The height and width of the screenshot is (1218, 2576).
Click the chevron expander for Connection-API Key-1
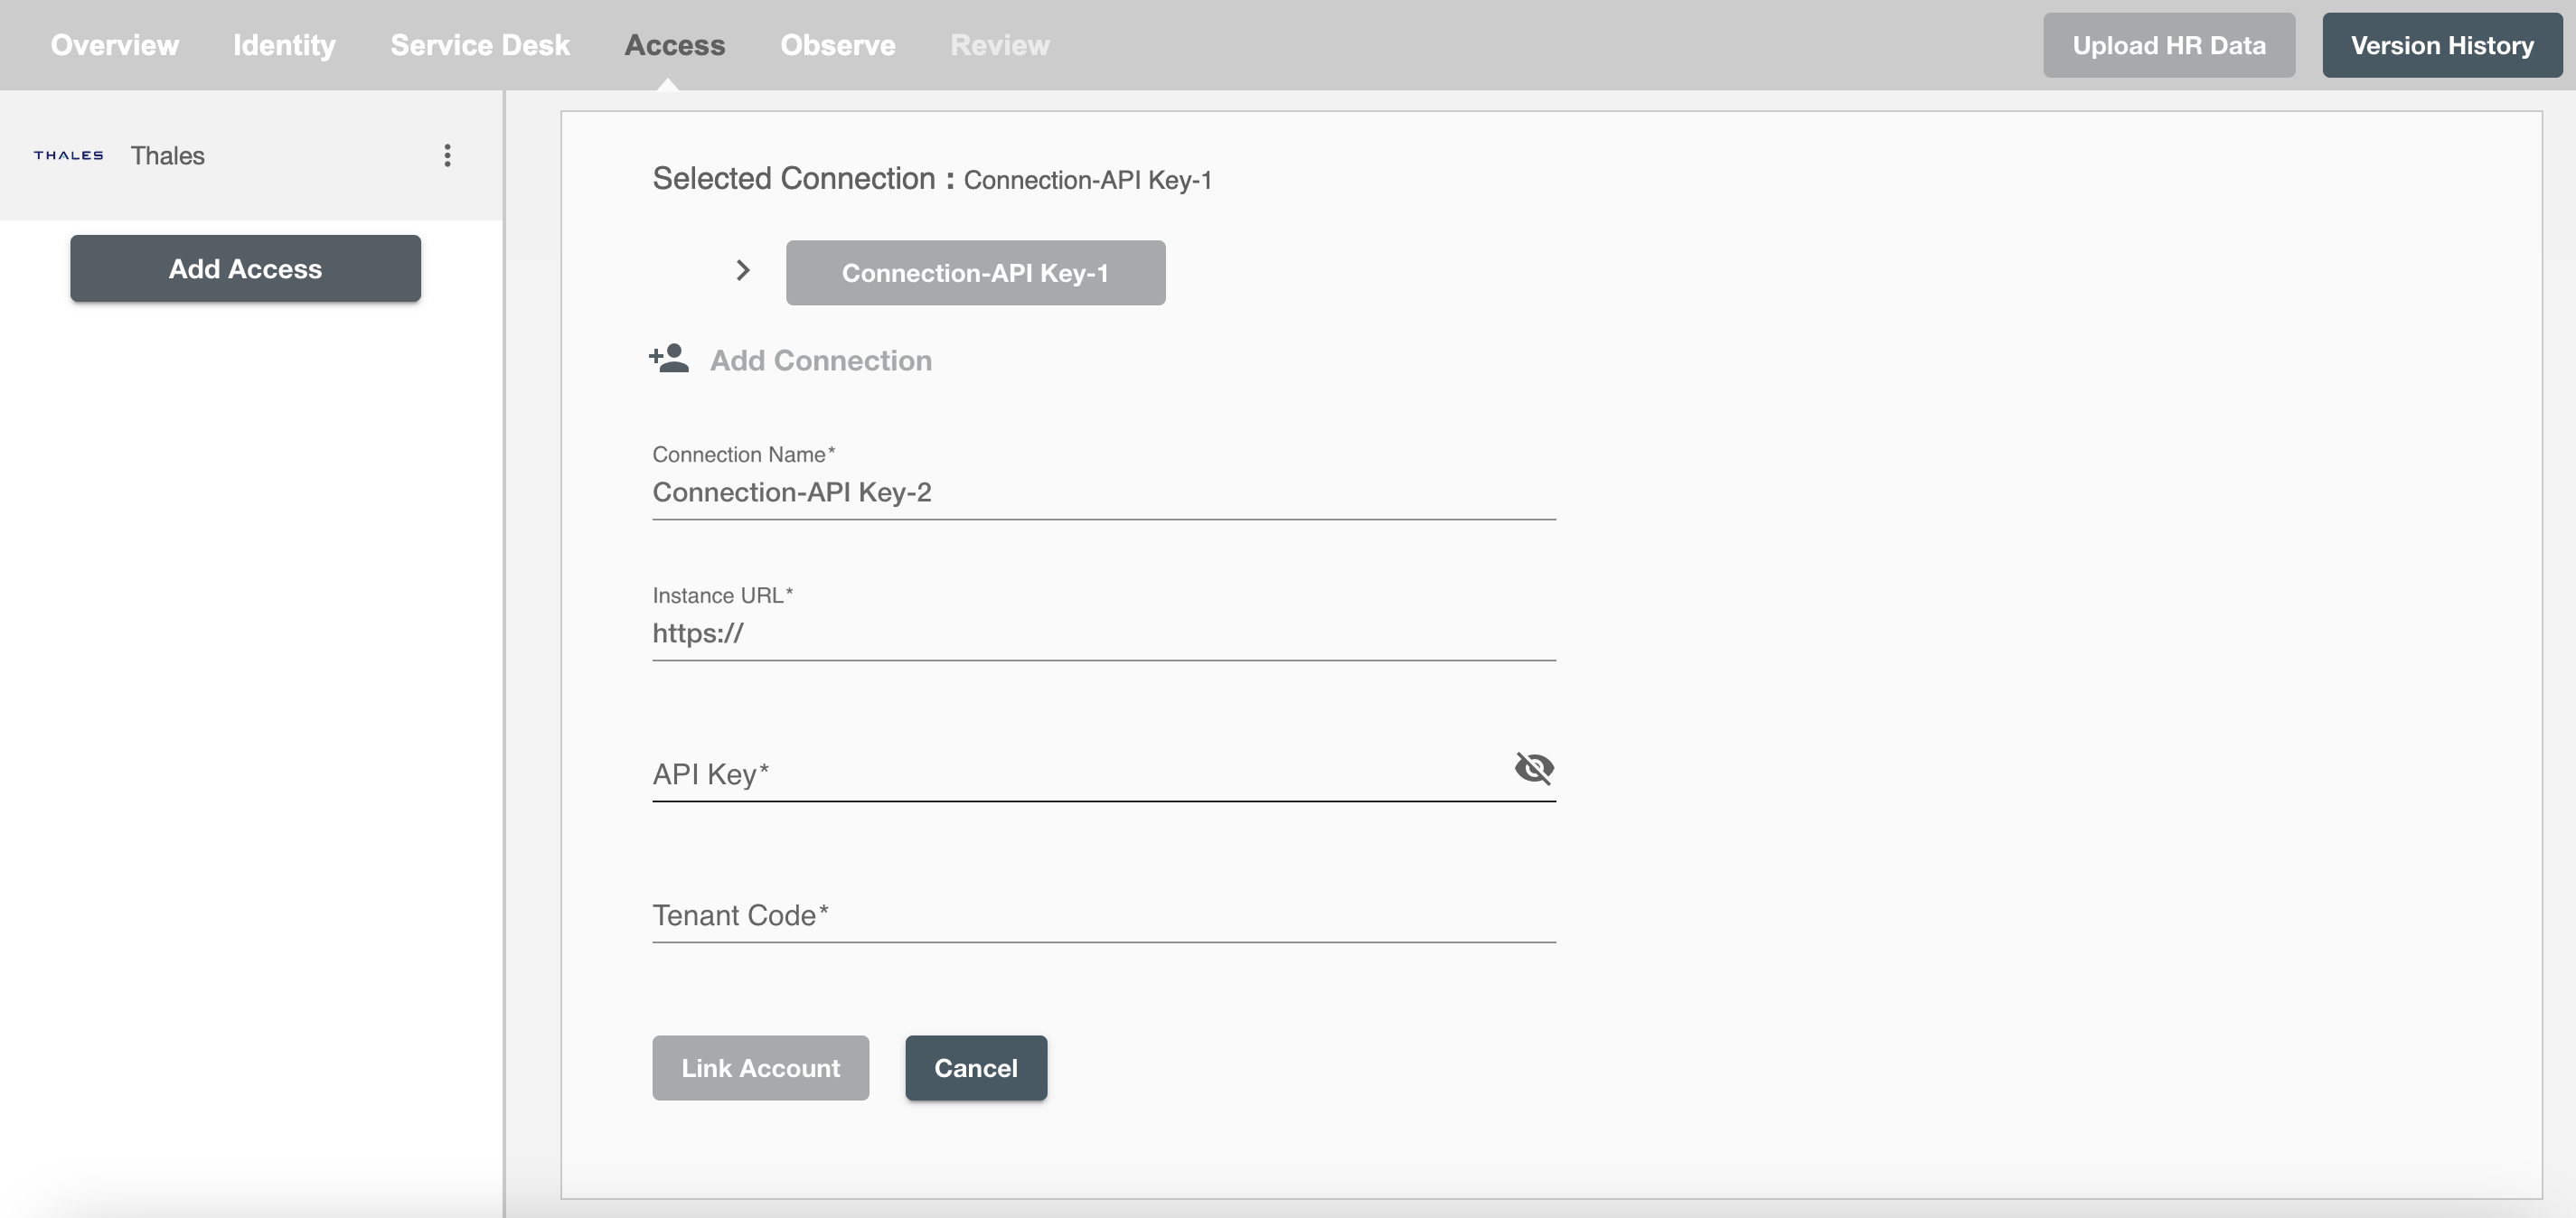(x=743, y=269)
